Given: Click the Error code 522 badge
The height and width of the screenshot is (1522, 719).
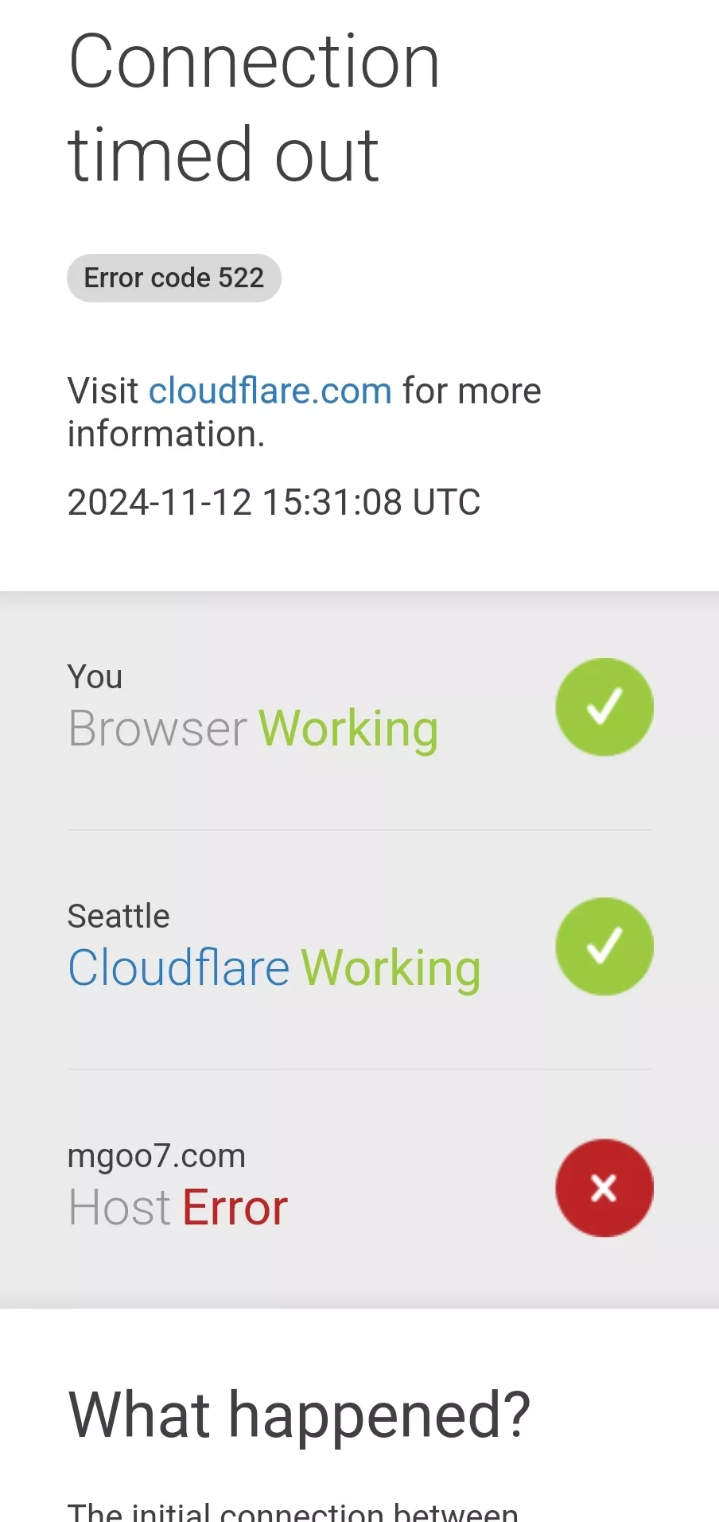Looking at the screenshot, I should [174, 278].
